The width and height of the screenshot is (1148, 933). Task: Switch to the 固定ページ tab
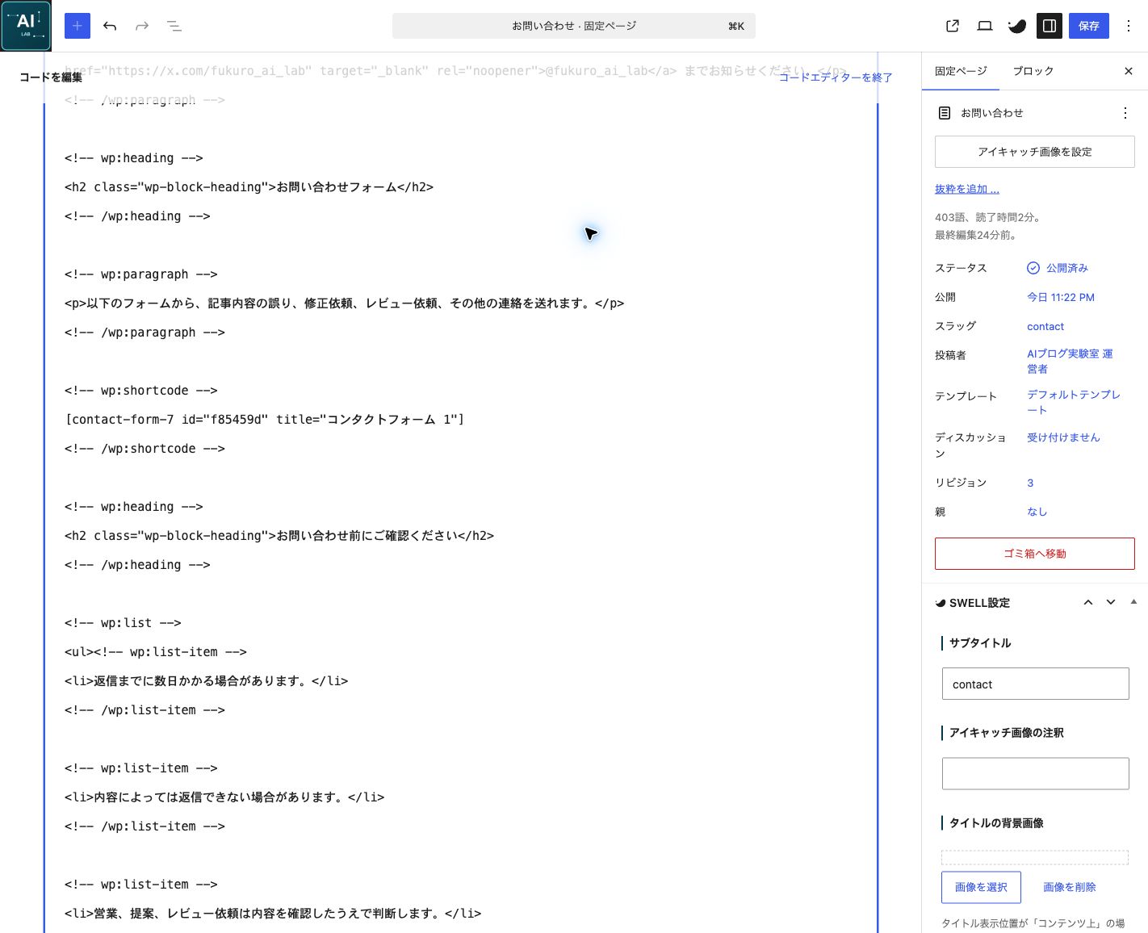961,71
